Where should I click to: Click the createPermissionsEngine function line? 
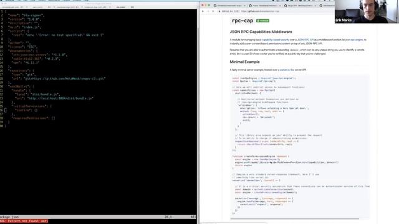[261, 156]
